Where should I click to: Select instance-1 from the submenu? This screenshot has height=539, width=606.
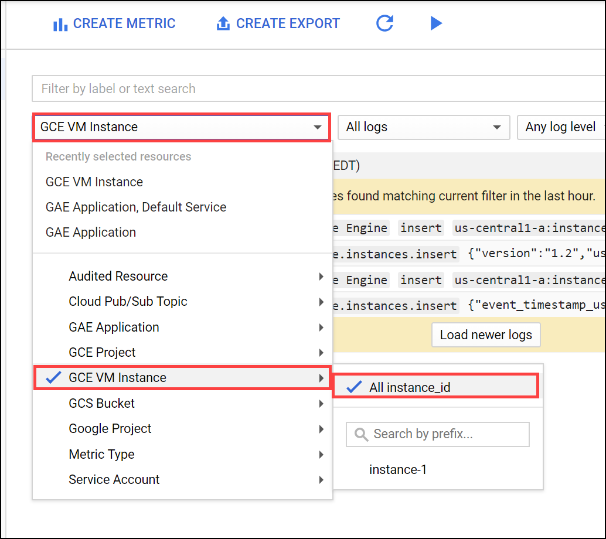(x=398, y=470)
